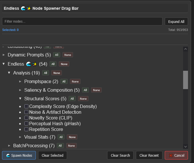Collapse the Analysis category arrow
The width and height of the screenshot is (194, 163).
[x=9, y=73]
